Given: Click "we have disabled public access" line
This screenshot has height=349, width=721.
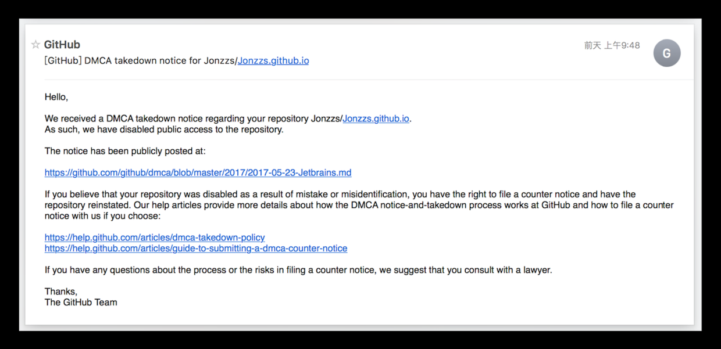Looking at the screenshot, I should [164, 129].
